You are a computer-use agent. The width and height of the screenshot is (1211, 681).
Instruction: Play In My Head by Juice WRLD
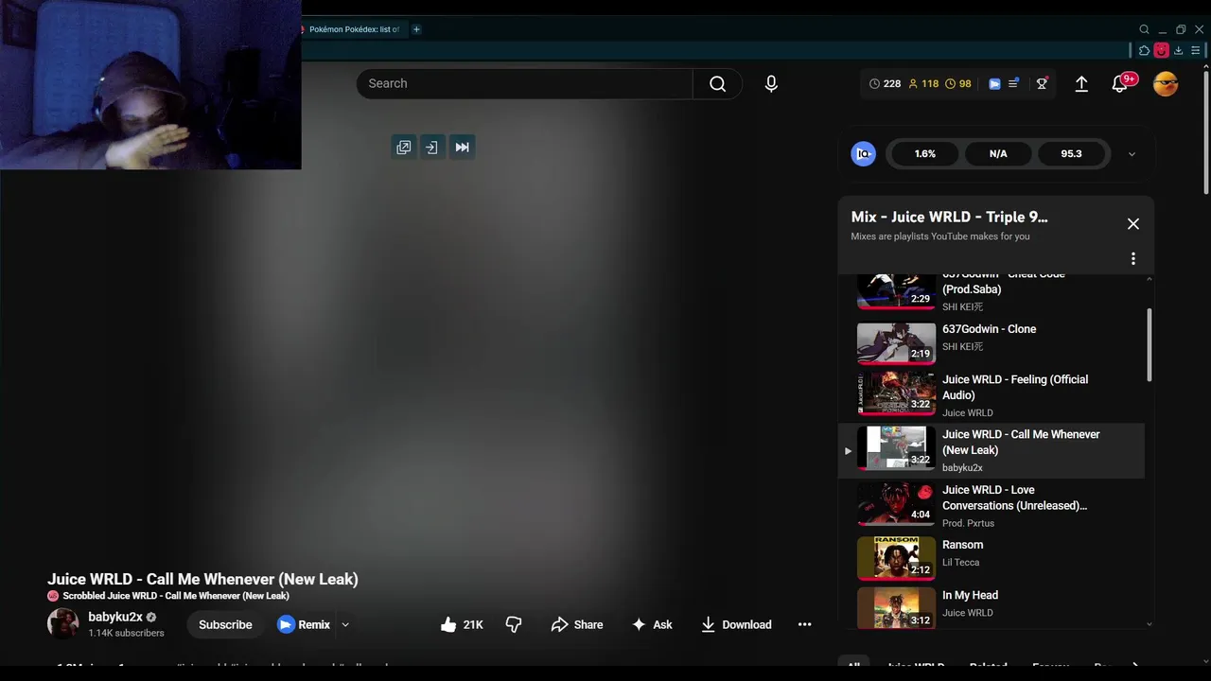[991, 606]
